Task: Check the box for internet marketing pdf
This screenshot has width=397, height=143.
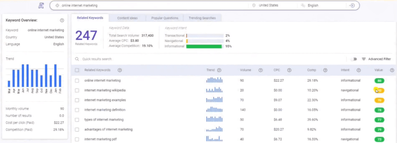Action: point(77,139)
